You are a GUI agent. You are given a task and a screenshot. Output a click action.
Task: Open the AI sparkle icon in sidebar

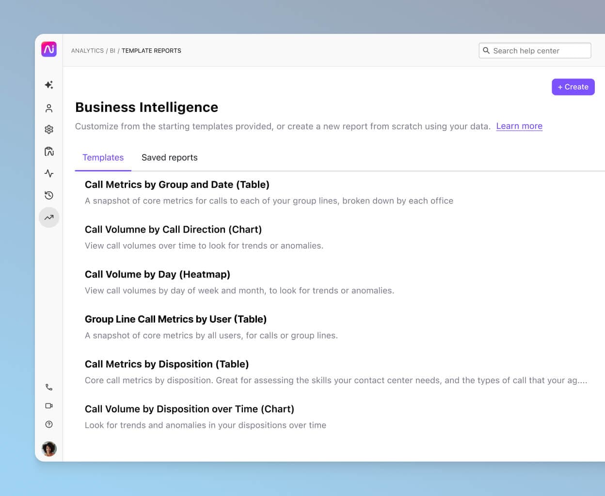[49, 85]
